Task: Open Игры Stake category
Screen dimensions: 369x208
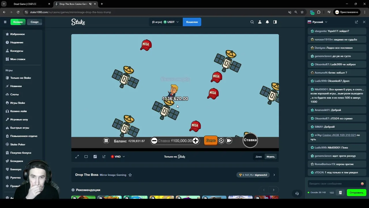Action: (22, 103)
